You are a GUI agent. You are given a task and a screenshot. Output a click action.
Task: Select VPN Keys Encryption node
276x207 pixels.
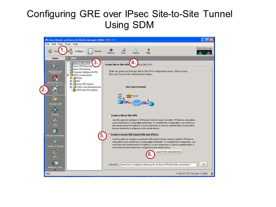click(87, 90)
